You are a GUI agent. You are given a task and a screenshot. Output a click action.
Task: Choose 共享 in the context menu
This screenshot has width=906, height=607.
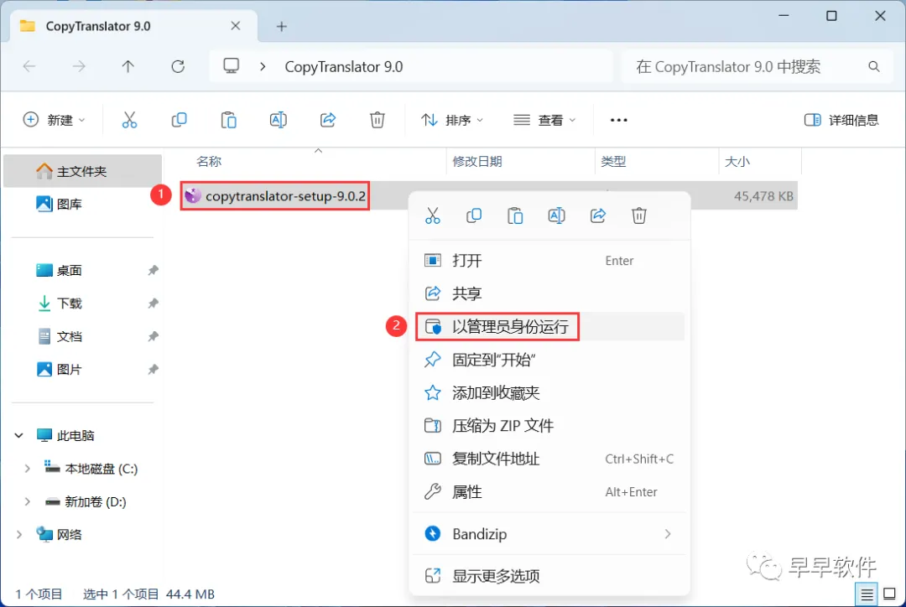(549, 293)
